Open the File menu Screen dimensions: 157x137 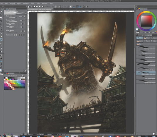(1, 4)
